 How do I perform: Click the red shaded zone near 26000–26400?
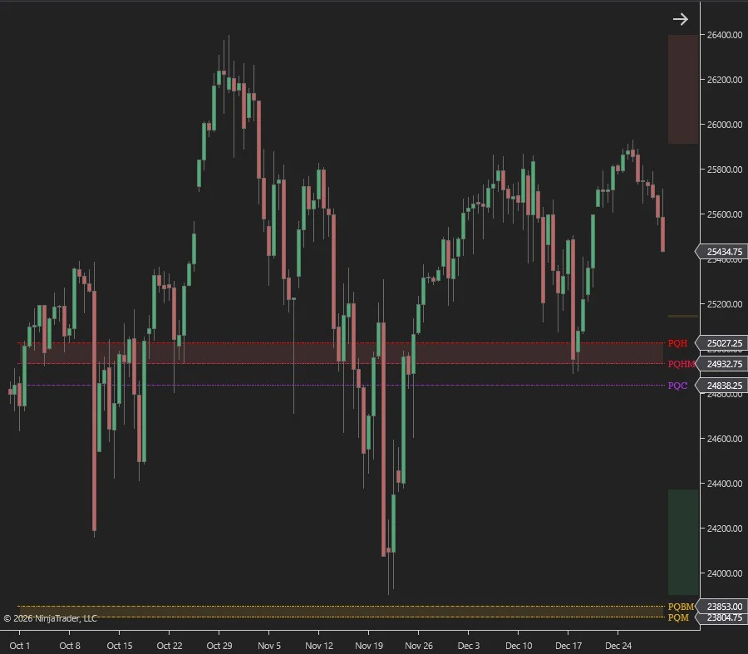683,89
